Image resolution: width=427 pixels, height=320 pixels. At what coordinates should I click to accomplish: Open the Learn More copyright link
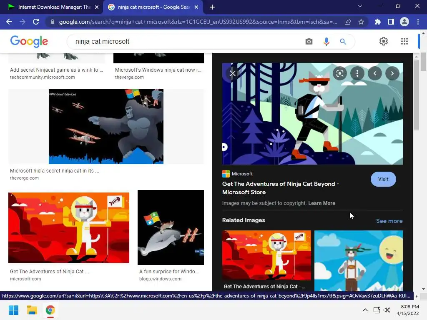(x=322, y=203)
